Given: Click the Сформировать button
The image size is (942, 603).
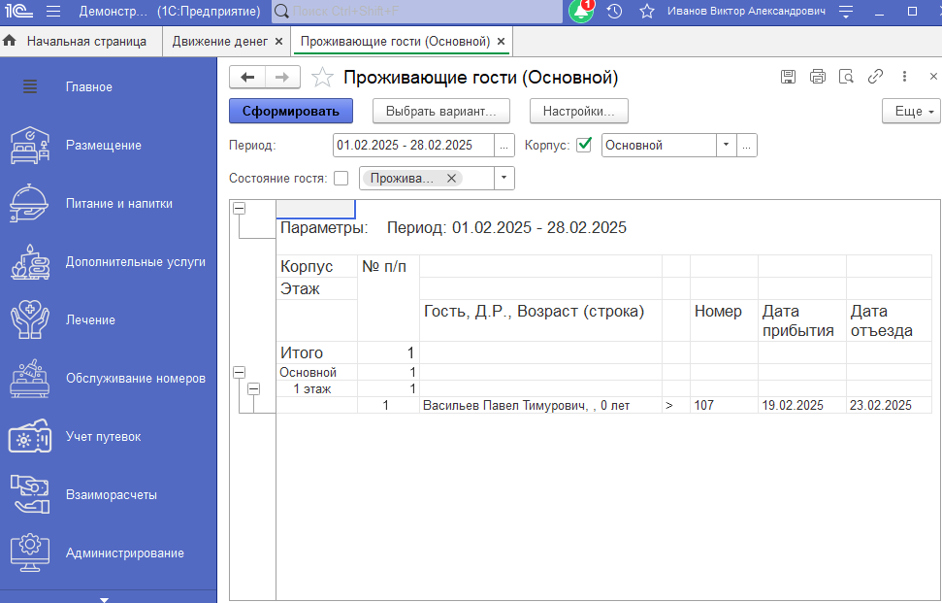Looking at the screenshot, I should coord(290,111).
